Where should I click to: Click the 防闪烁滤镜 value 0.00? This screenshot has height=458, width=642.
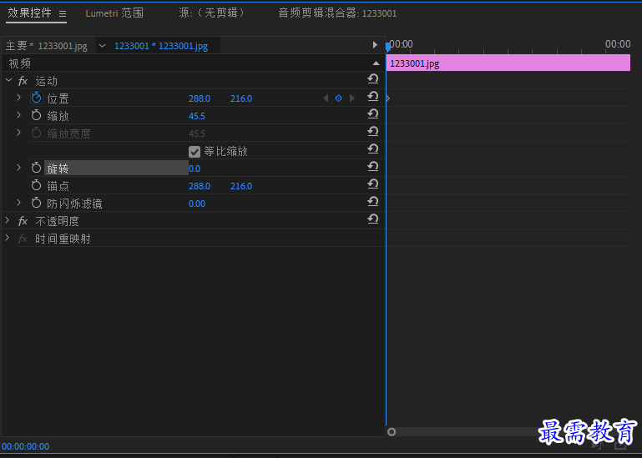pyautogui.click(x=197, y=204)
